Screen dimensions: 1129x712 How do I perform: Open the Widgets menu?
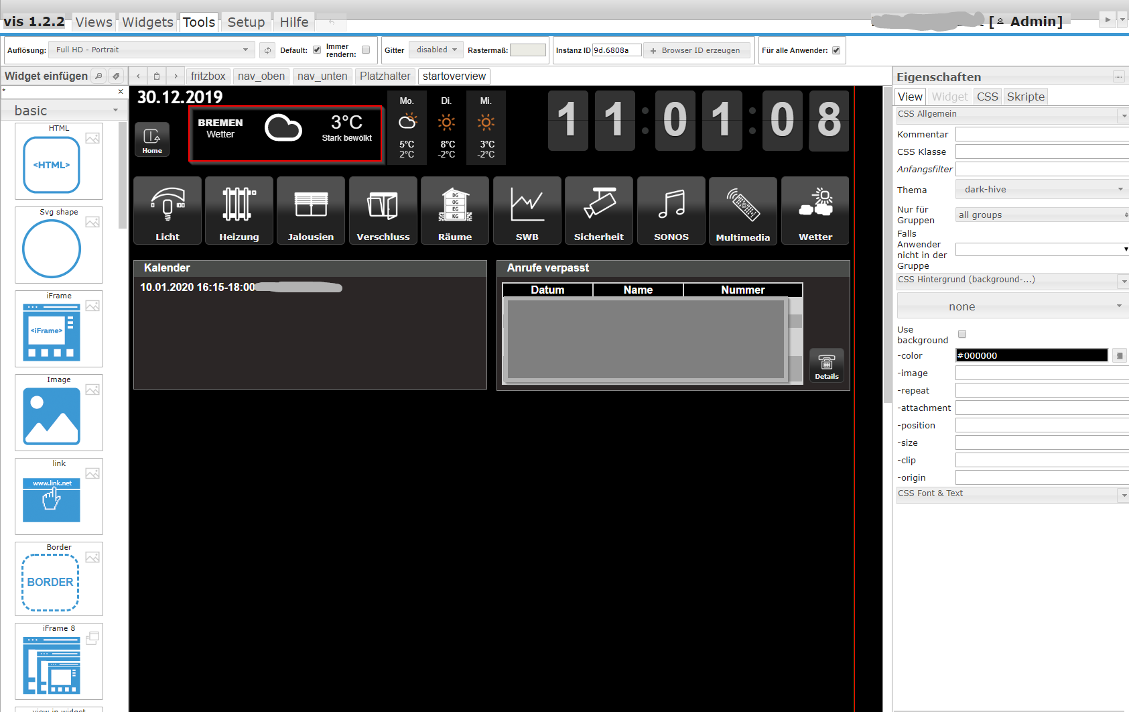point(147,22)
